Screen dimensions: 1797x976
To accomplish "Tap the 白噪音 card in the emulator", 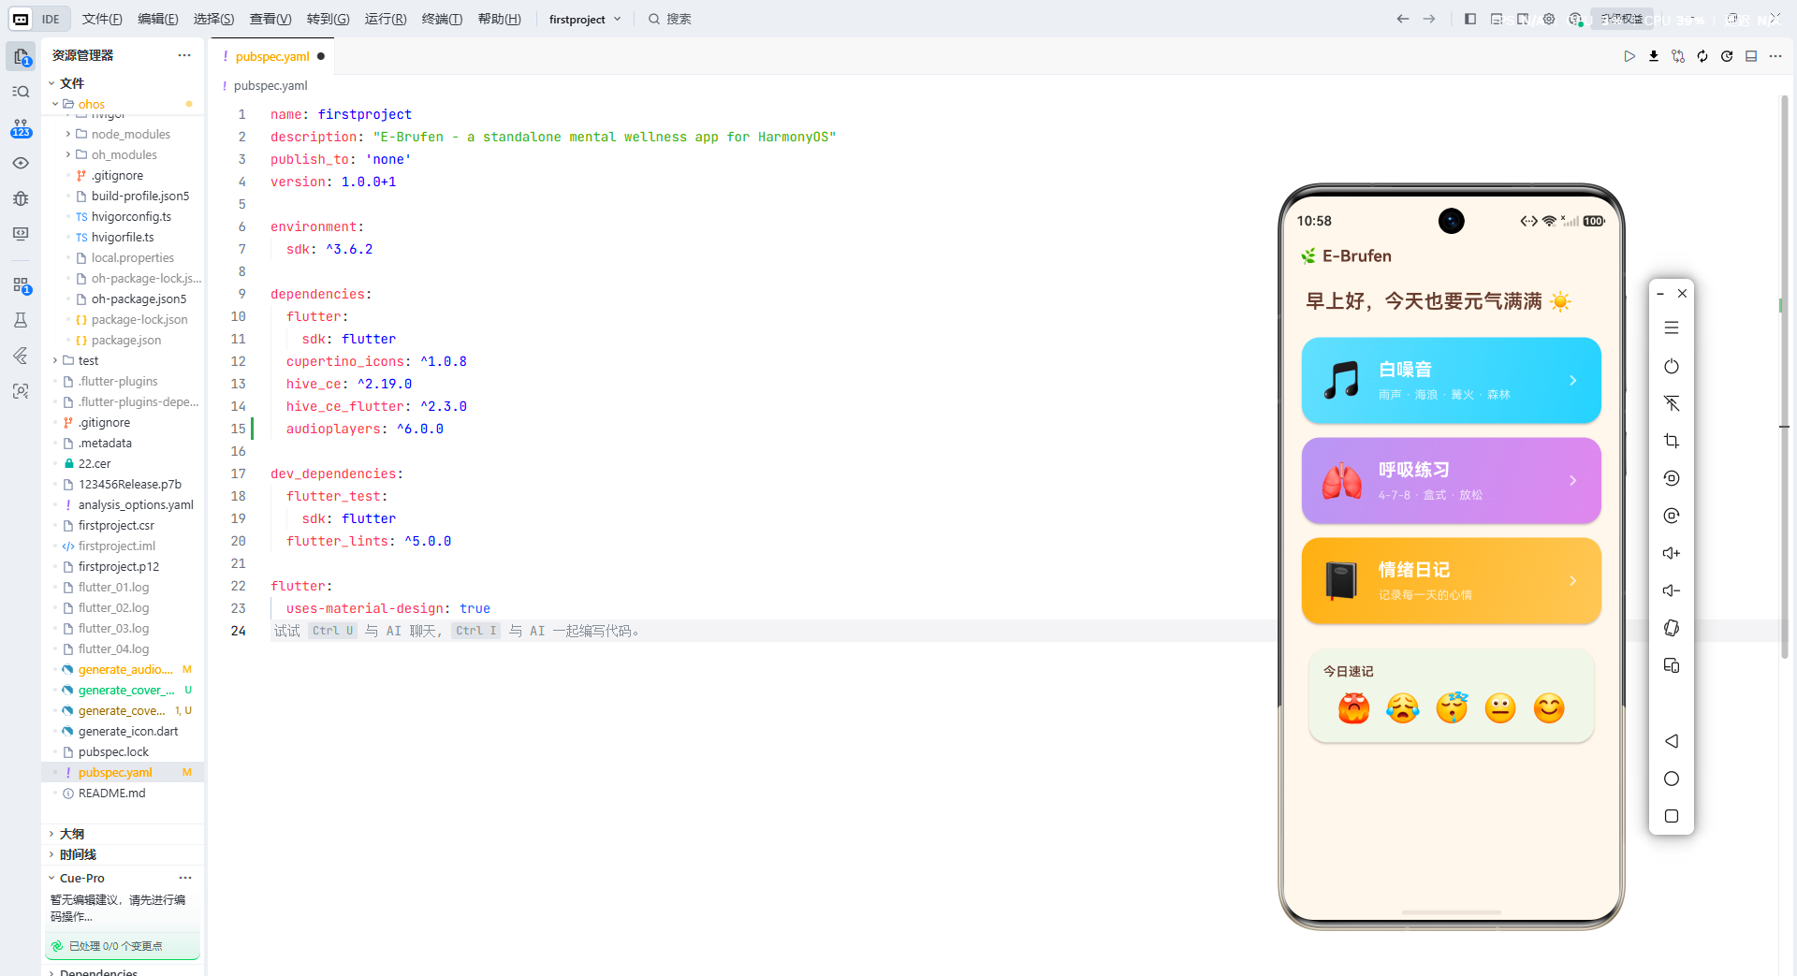I will tap(1451, 380).
